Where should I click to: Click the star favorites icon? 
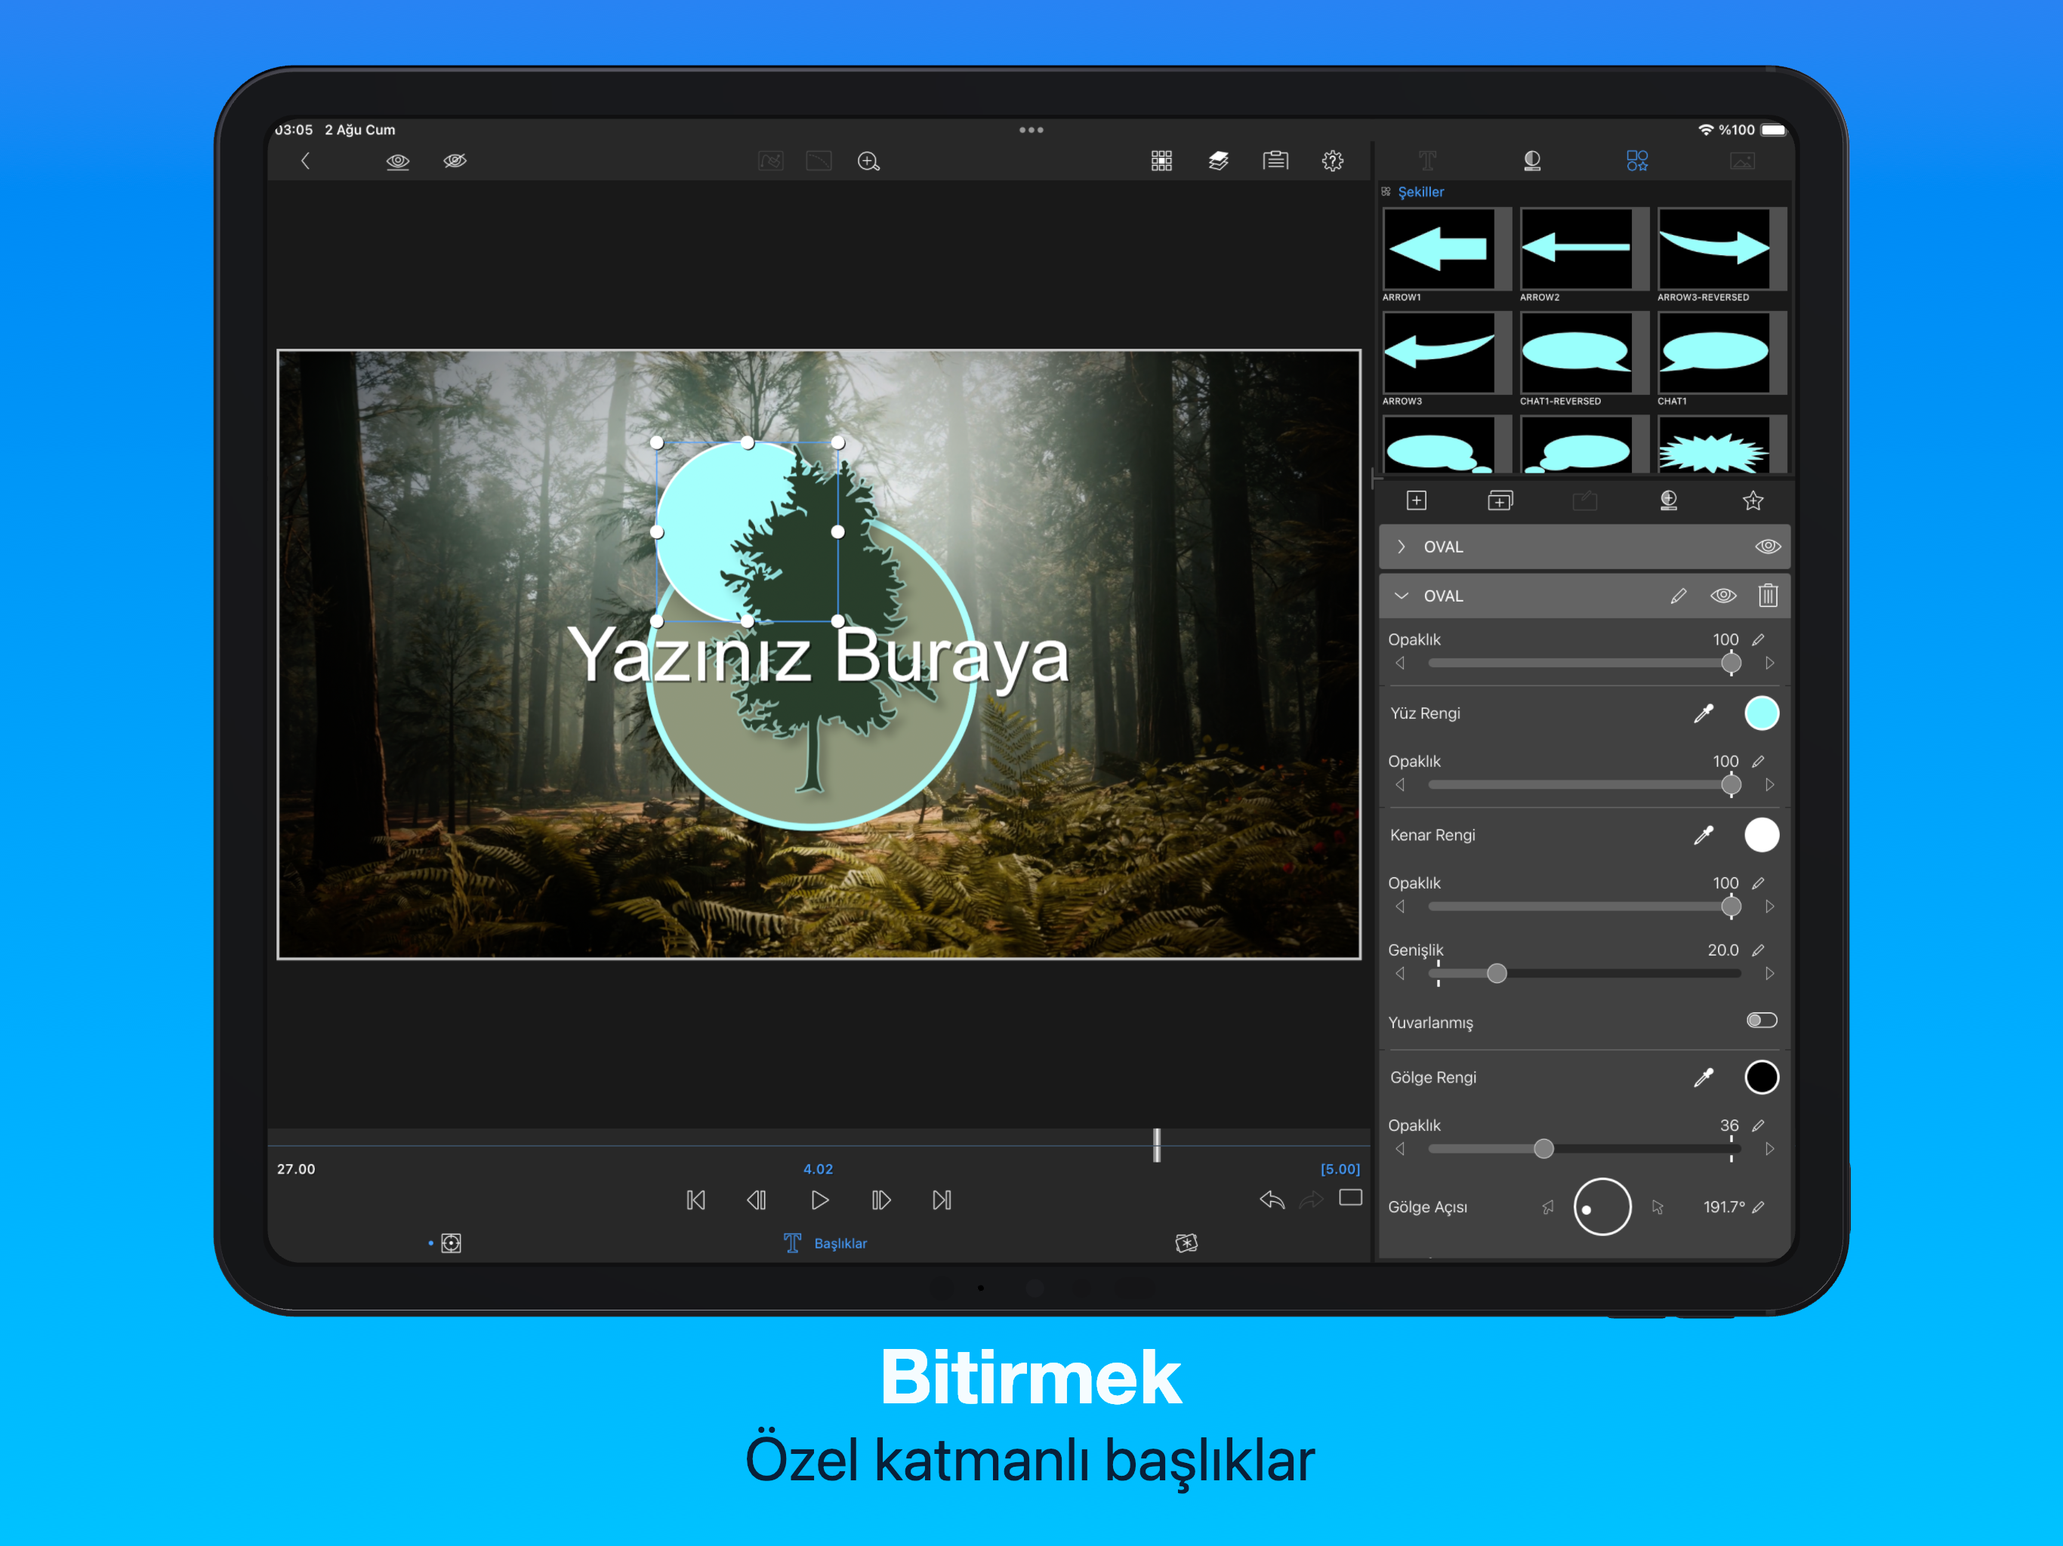coord(1753,500)
